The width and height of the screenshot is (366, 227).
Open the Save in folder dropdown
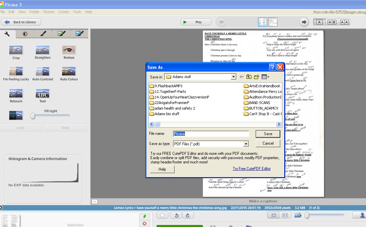(234, 76)
